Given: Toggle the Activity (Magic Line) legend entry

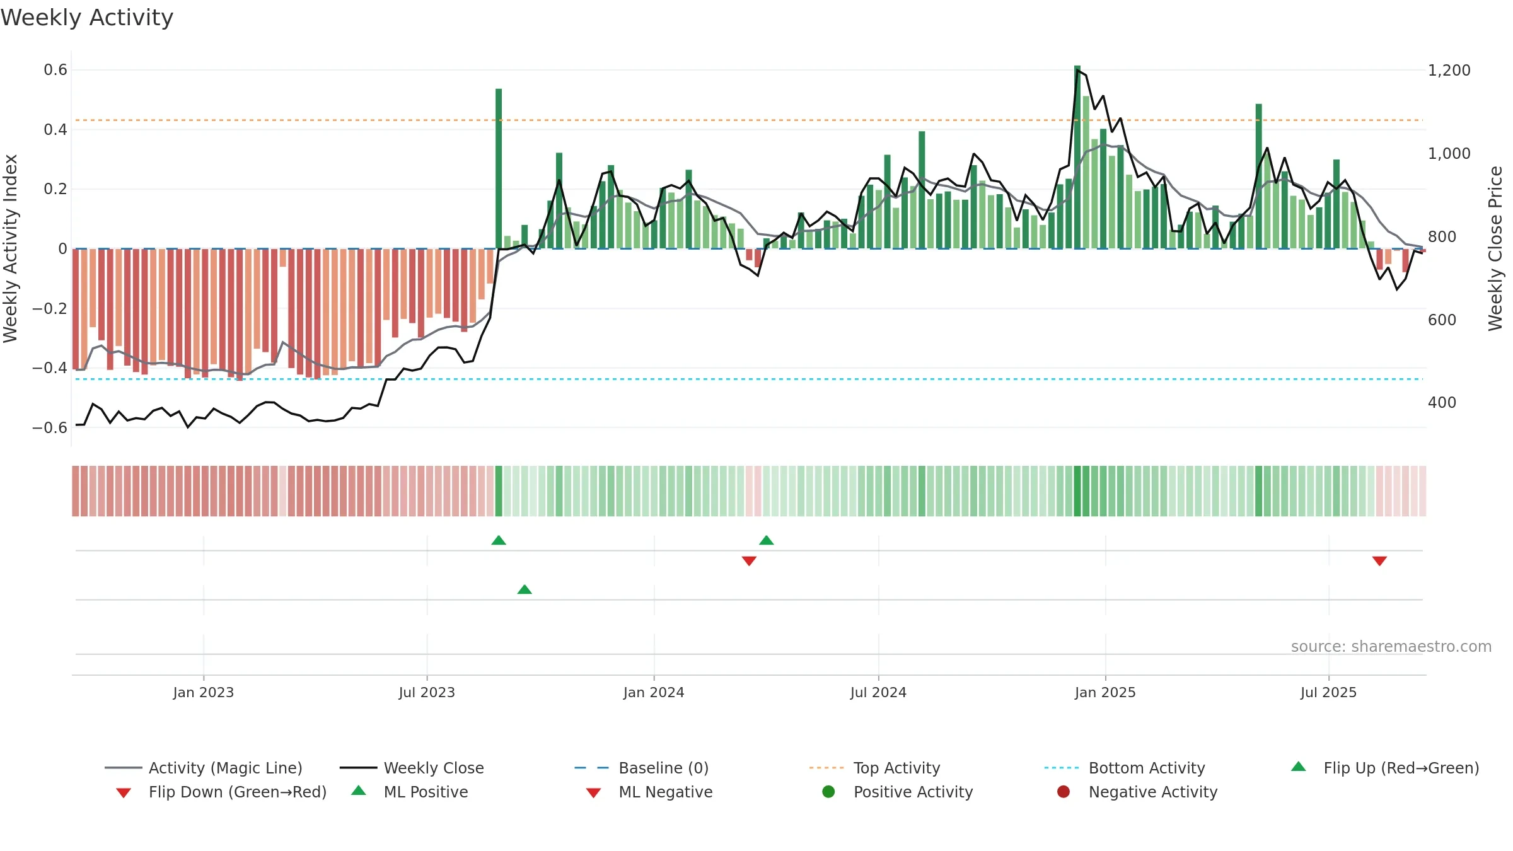Looking at the screenshot, I should click(204, 768).
